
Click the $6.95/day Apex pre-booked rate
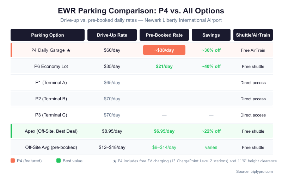point(164,131)
